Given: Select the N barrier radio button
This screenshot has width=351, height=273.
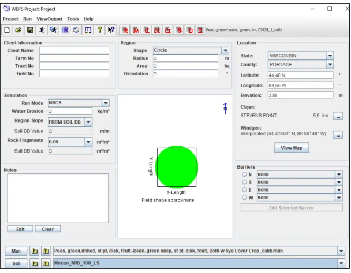Looking at the screenshot, I should 244,174.
